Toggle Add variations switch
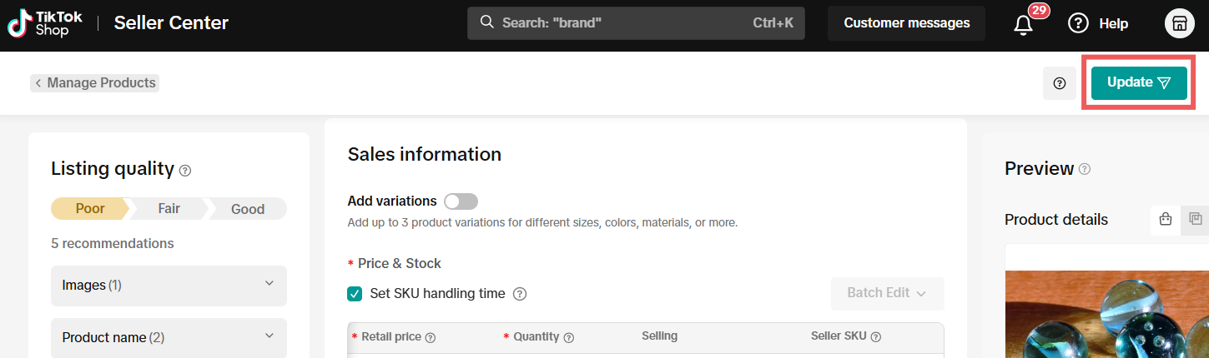Viewport: 1209px width, 358px height. tap(461, 201)
